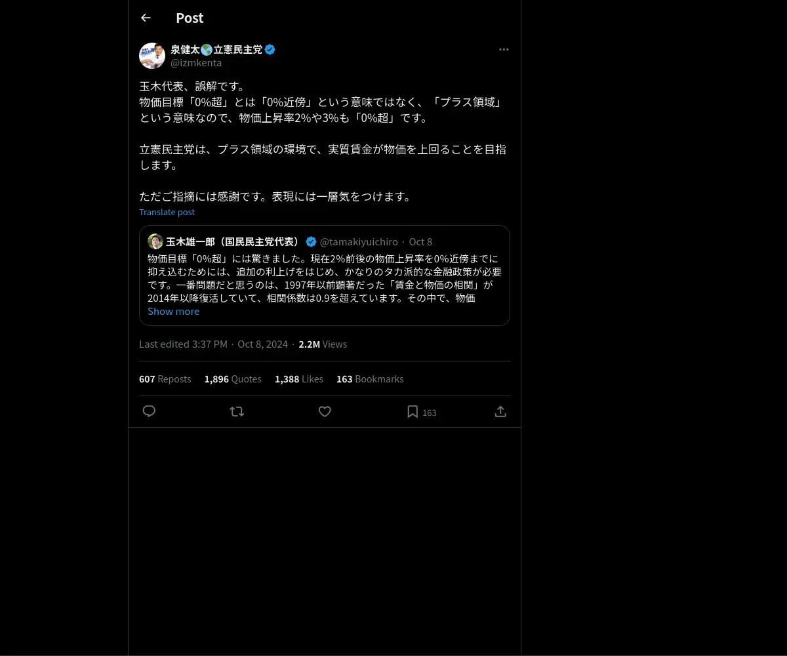787x656 pixels.
Task: Open 玉木雄一郎's small avatar in quote
Action: [155, 241]
